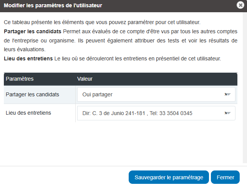Clear the Lieu des entretiens selection

click(226, 113)
